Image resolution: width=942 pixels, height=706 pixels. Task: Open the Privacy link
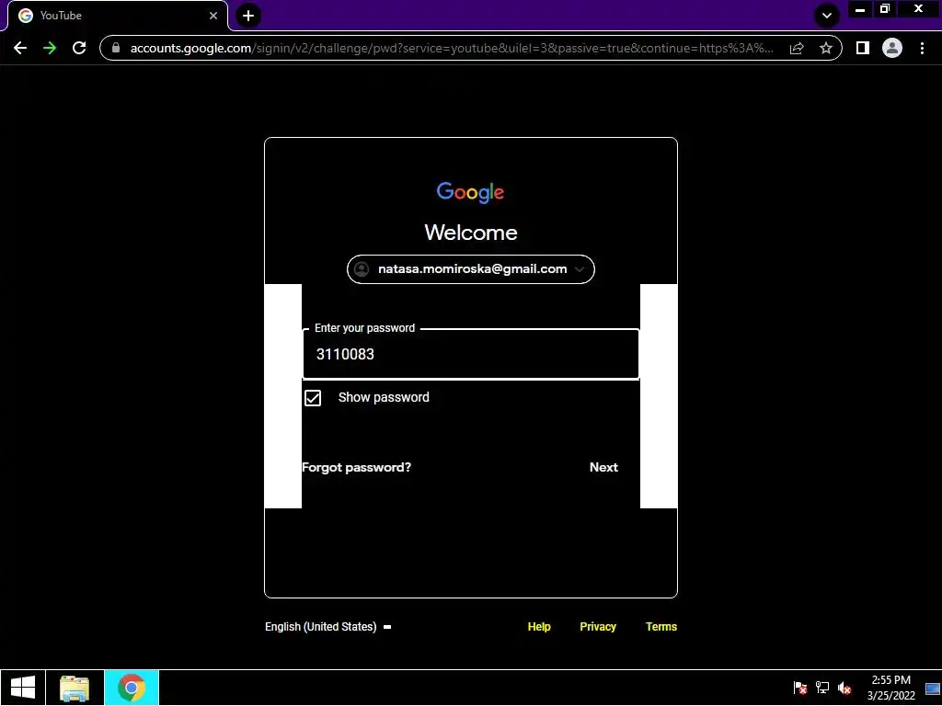click(x=598, y=627)
